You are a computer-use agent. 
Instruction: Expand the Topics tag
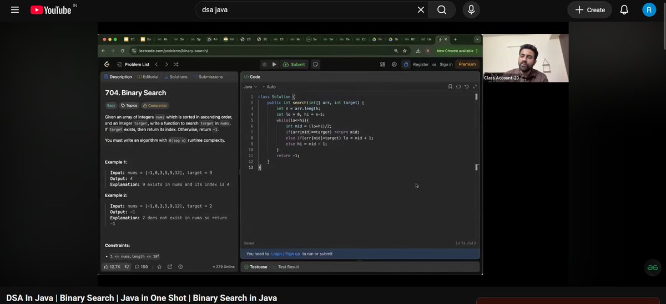[129, 105]
